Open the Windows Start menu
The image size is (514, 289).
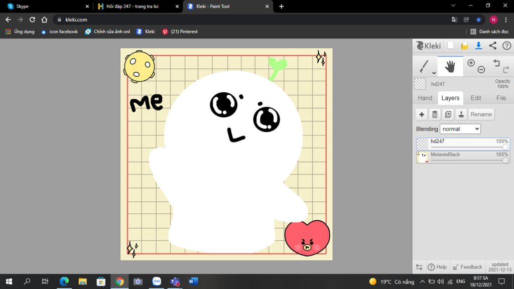pos(9,281)
